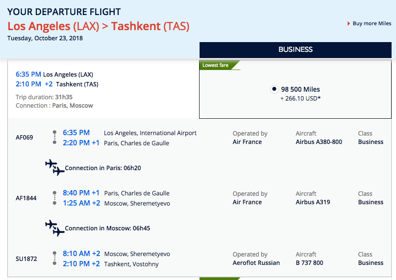Click the trip duration 31h35 text
Image resolution: width=396 pixels, height=280 pixels.
click(x=64, y=97)
